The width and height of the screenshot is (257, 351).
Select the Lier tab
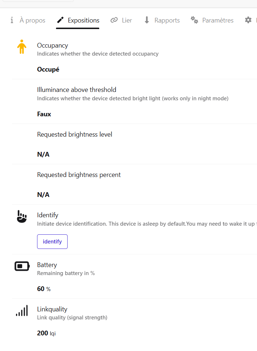coord(127,20)
